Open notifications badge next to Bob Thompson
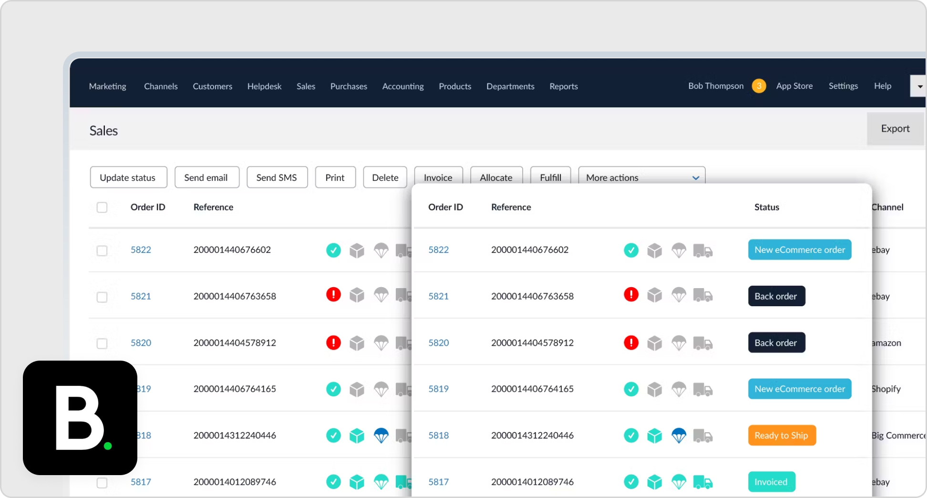 (x=759, y=86)
